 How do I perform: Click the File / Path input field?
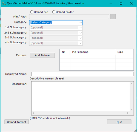click(69, 16)
